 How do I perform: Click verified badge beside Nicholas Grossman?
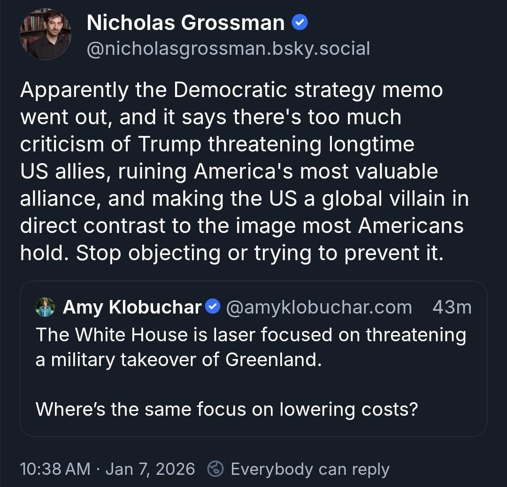[x=300, y=22]
